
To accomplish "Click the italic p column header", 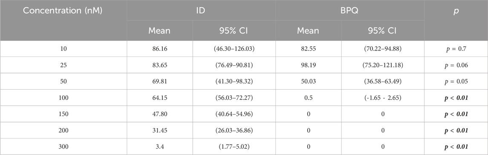I will coord(456,11).
